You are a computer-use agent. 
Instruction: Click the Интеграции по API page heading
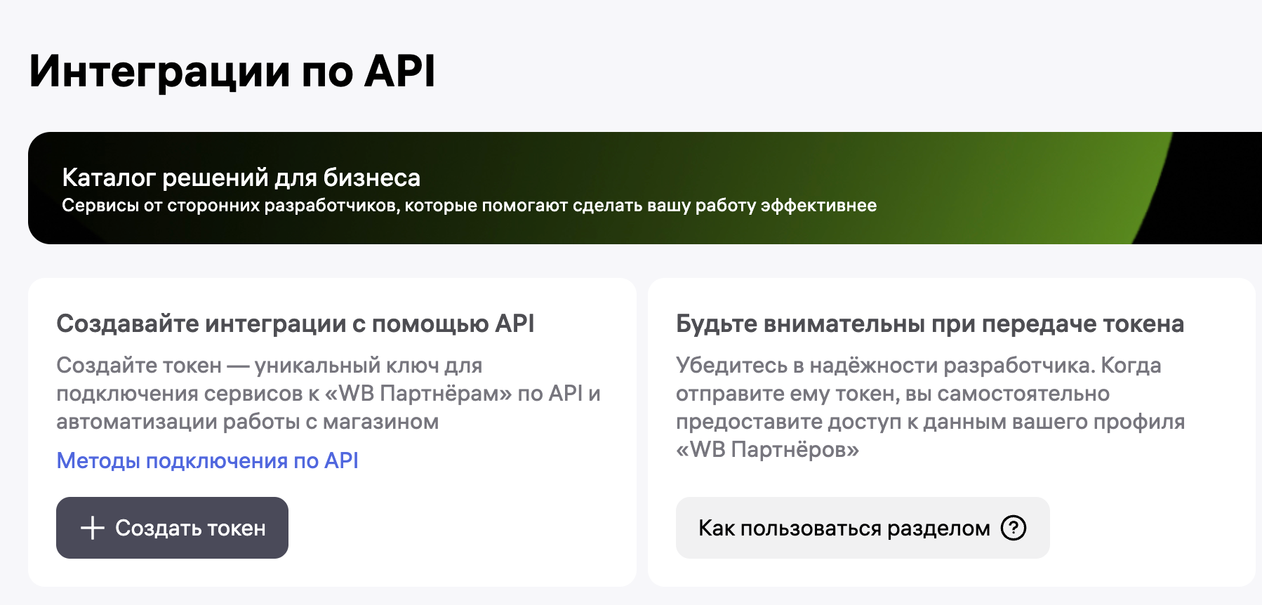(232, 71)
